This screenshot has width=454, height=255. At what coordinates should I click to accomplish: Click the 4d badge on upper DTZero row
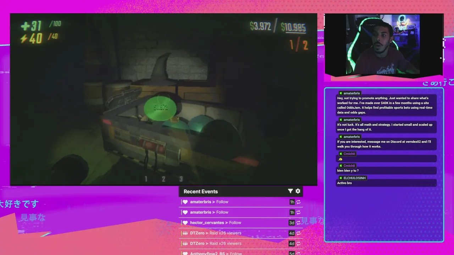pyautogui.click(x=292, y=233)
